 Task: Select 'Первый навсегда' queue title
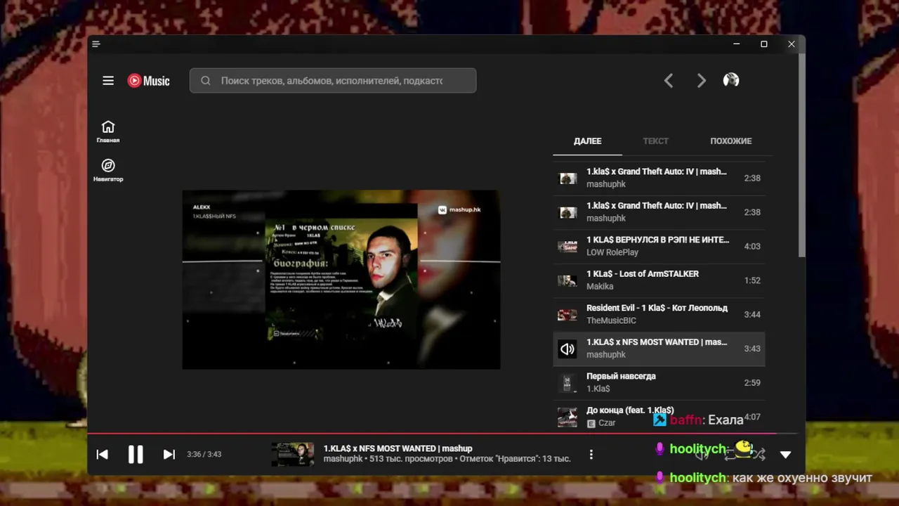click(622, 376)
